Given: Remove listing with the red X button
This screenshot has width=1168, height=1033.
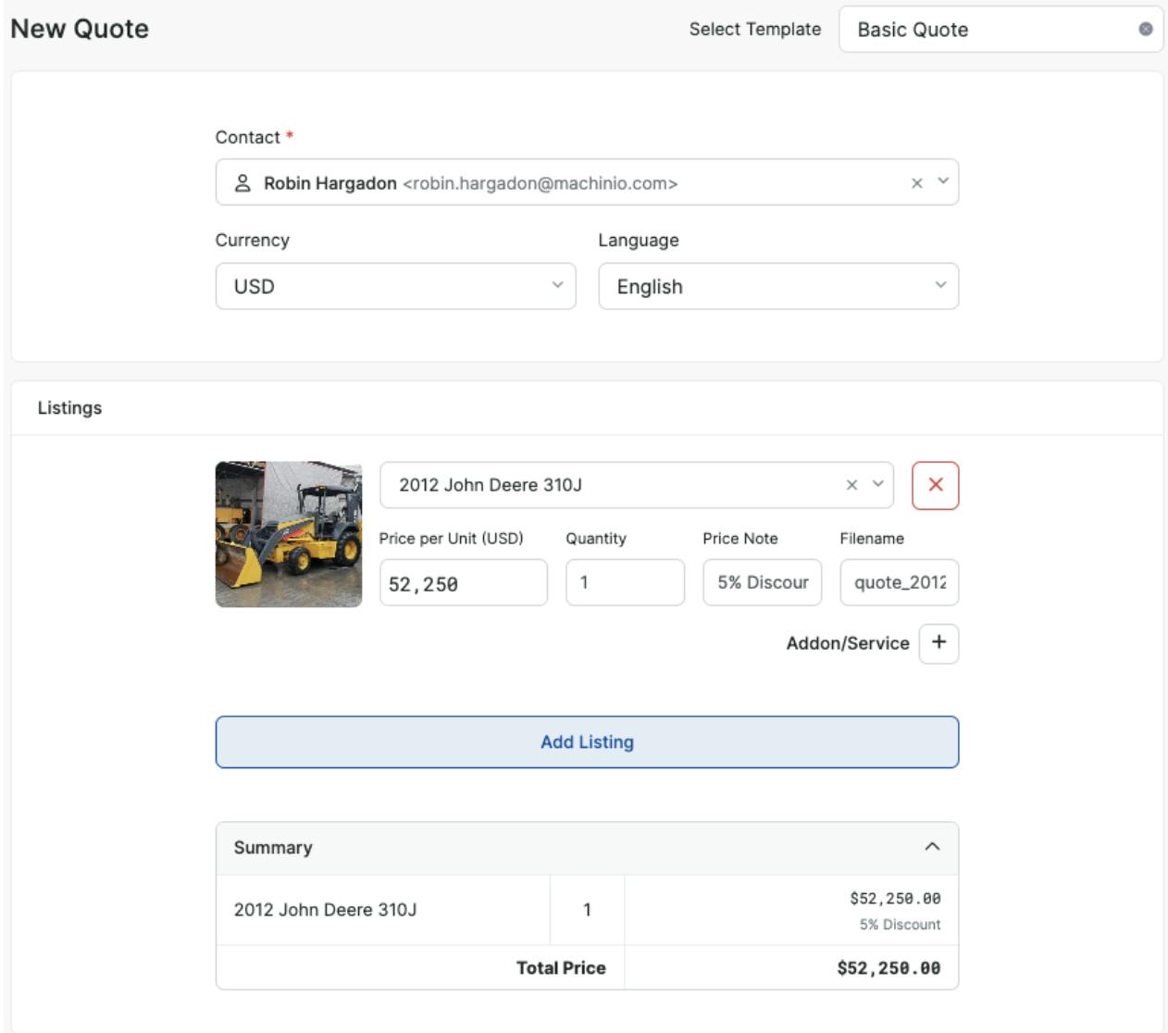Looking at the screenshot, I should (x=935, y=485).
